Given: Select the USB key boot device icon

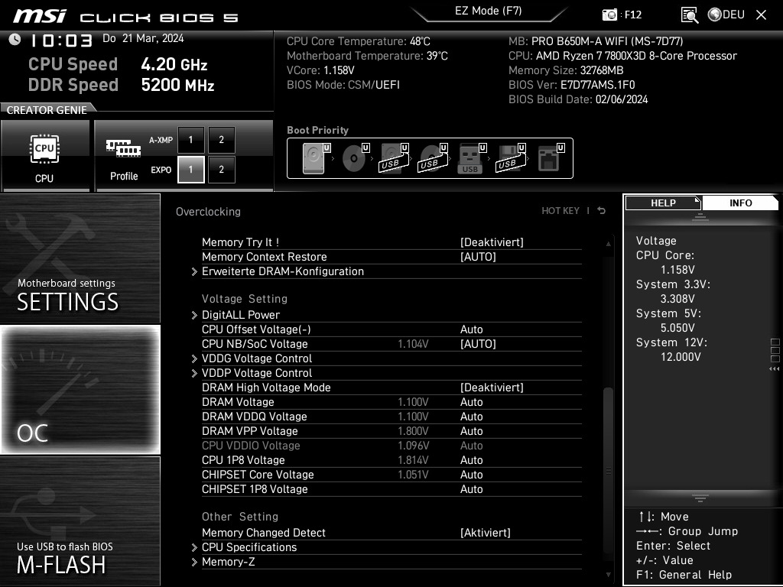Looking at the screenshot, I should pyautogui.click(x=472, y=158).
